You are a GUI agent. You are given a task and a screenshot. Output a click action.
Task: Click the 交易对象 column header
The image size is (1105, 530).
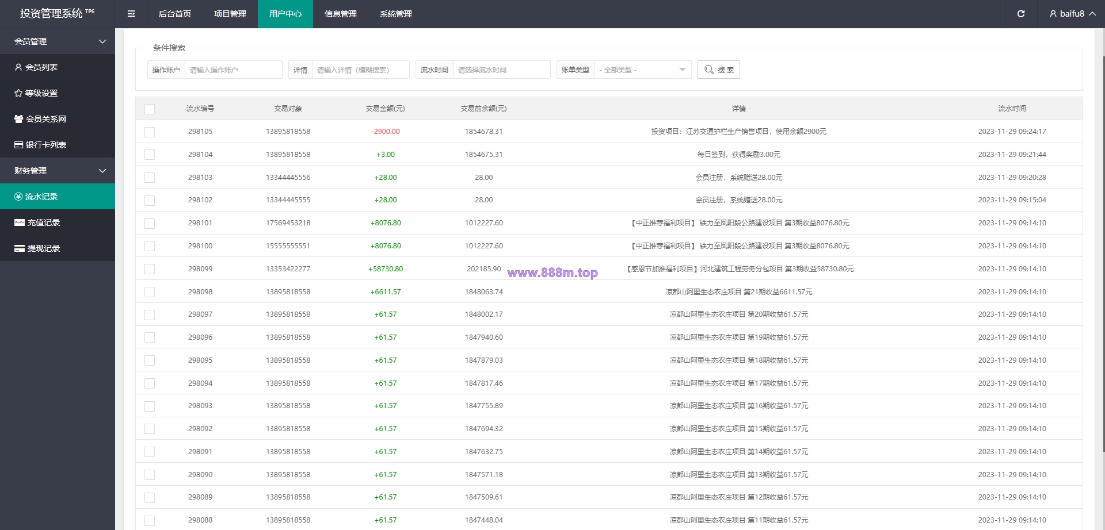(x=288, y=109)
